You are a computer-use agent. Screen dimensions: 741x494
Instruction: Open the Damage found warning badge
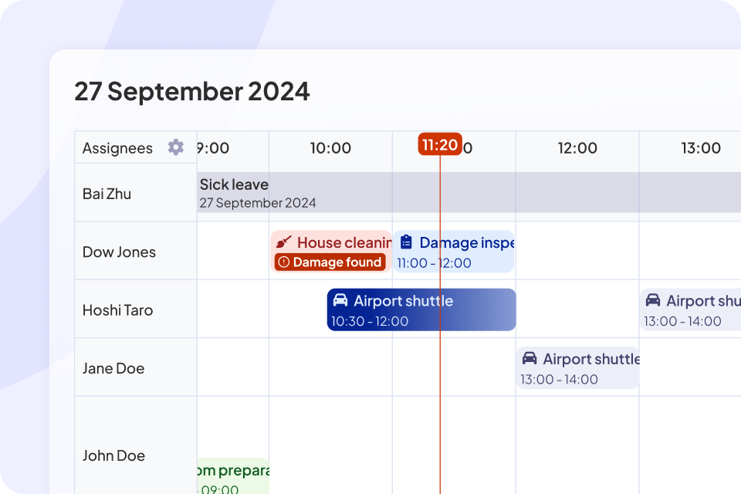click(330, 262)
